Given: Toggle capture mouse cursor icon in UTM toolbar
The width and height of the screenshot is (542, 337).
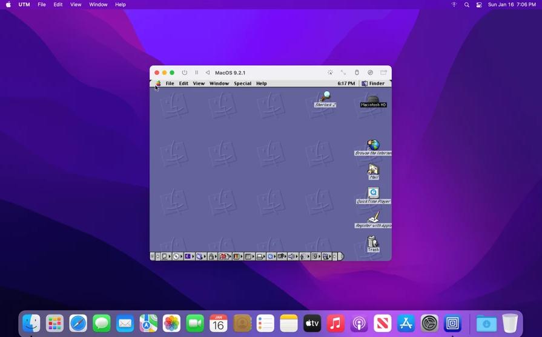Looking at the screenshot, I should (331, 72).
